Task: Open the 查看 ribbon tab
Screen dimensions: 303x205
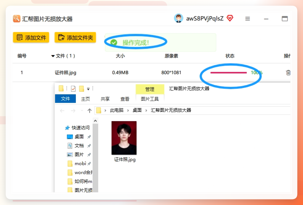Action: [x=125, y=99]
